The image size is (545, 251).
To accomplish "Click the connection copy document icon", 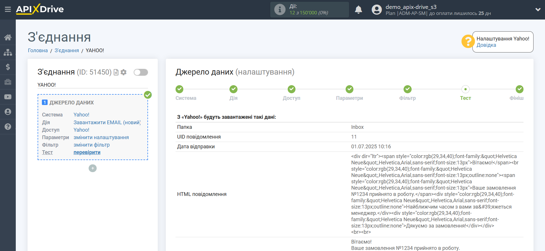I will pos(116,72).
